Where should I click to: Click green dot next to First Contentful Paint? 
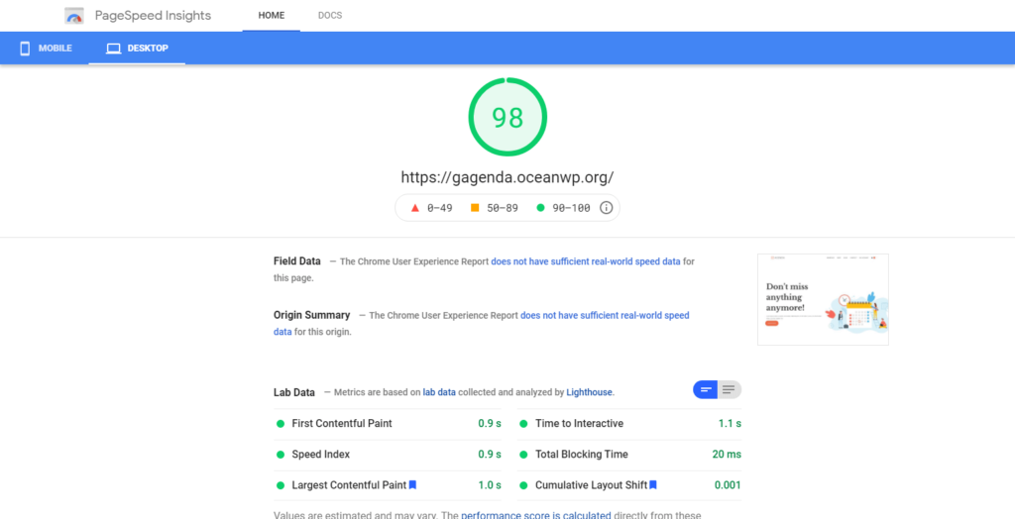tap(281, 424)
